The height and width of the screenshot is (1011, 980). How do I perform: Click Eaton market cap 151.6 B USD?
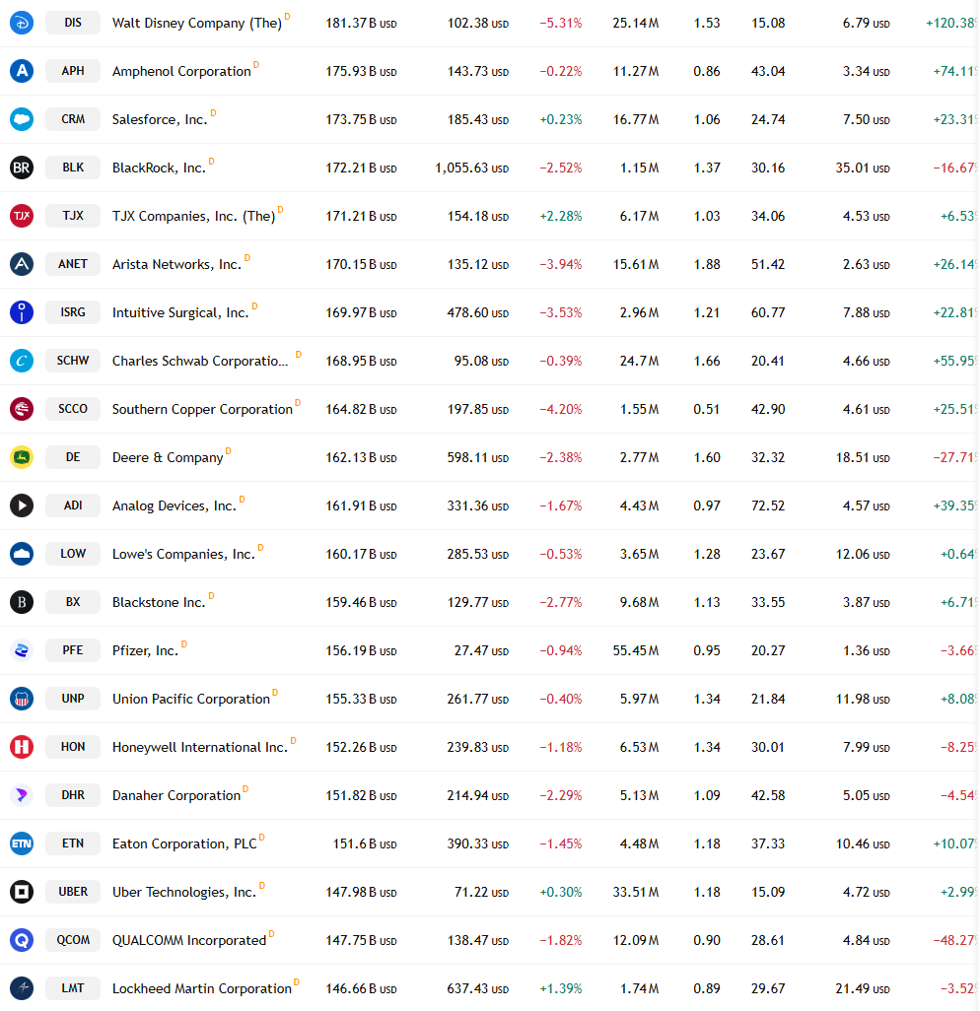[x=365, y=844]
